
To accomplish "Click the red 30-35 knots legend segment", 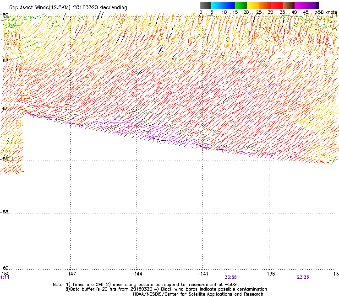I will click(x=277, y=5).
